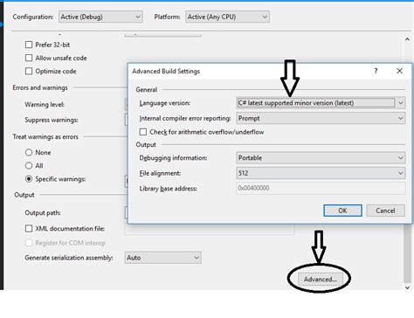The height and width of the screenshot is (318, 414).
Task: Click the "Output path:" label
Action: [x=43, y=213]
